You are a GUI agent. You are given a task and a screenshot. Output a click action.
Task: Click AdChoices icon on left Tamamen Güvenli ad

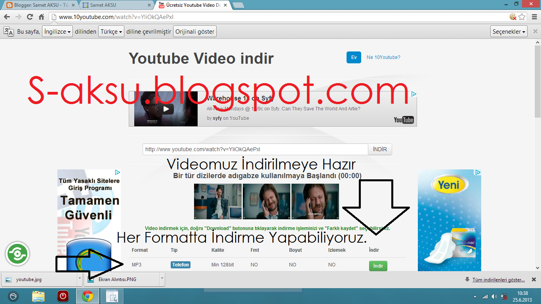[x=118, y=173]
